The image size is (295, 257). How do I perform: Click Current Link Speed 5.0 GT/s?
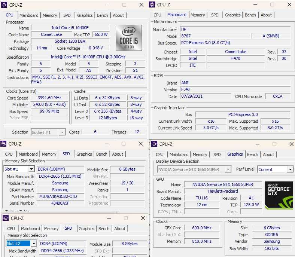(211, 128)
